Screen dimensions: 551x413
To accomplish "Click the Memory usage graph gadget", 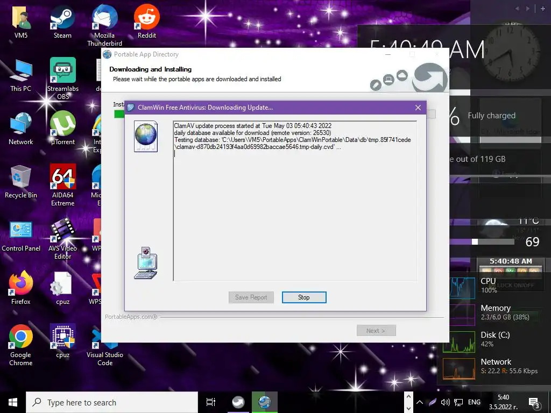I will (x=462, y=315).
